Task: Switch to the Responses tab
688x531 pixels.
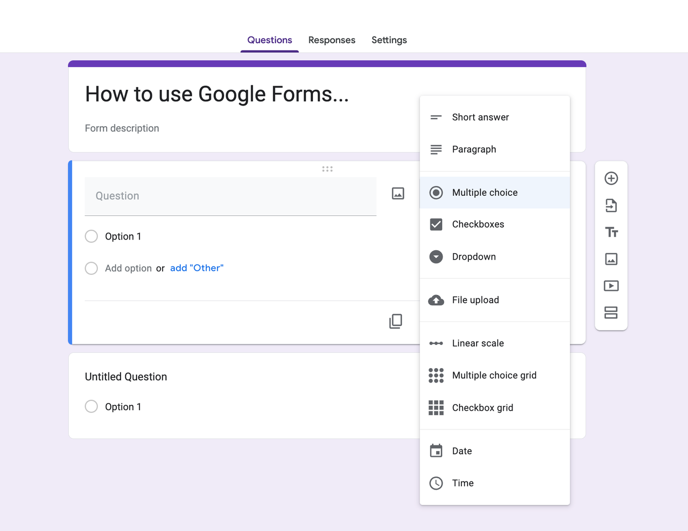Action: click(332, 40)
